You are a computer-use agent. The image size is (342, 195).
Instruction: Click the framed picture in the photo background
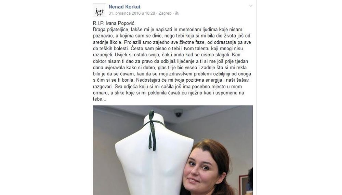click(x=246, y=185)
